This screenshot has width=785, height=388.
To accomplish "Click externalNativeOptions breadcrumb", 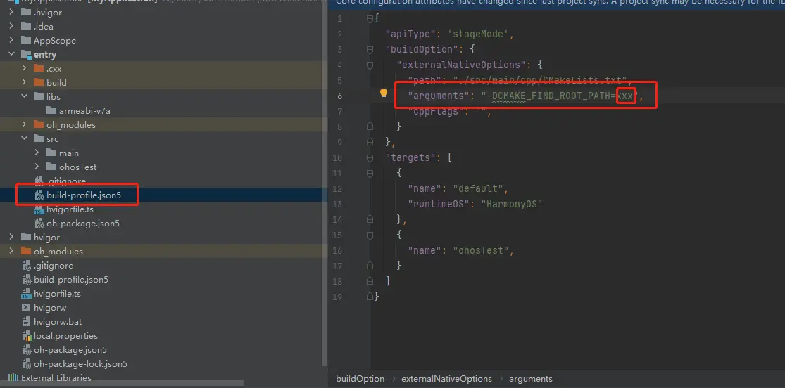I will (x=446, y=378).
